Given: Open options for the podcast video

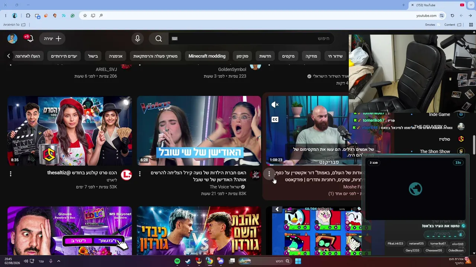Looking at the screenshot, I should pyautogui.click(x=269, y=174).
